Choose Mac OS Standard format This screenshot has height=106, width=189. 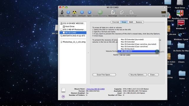pos(139,49)
